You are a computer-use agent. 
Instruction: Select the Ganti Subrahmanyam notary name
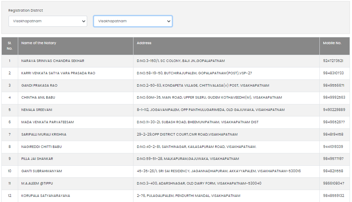(x=42, y=171)
